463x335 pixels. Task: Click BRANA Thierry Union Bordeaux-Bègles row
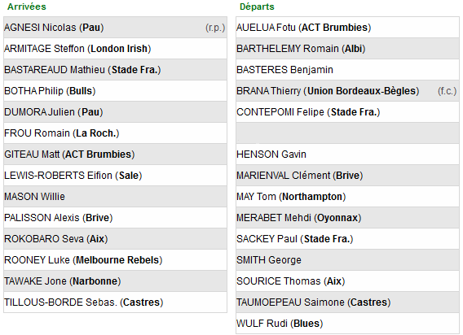click(x=347, y=91)
